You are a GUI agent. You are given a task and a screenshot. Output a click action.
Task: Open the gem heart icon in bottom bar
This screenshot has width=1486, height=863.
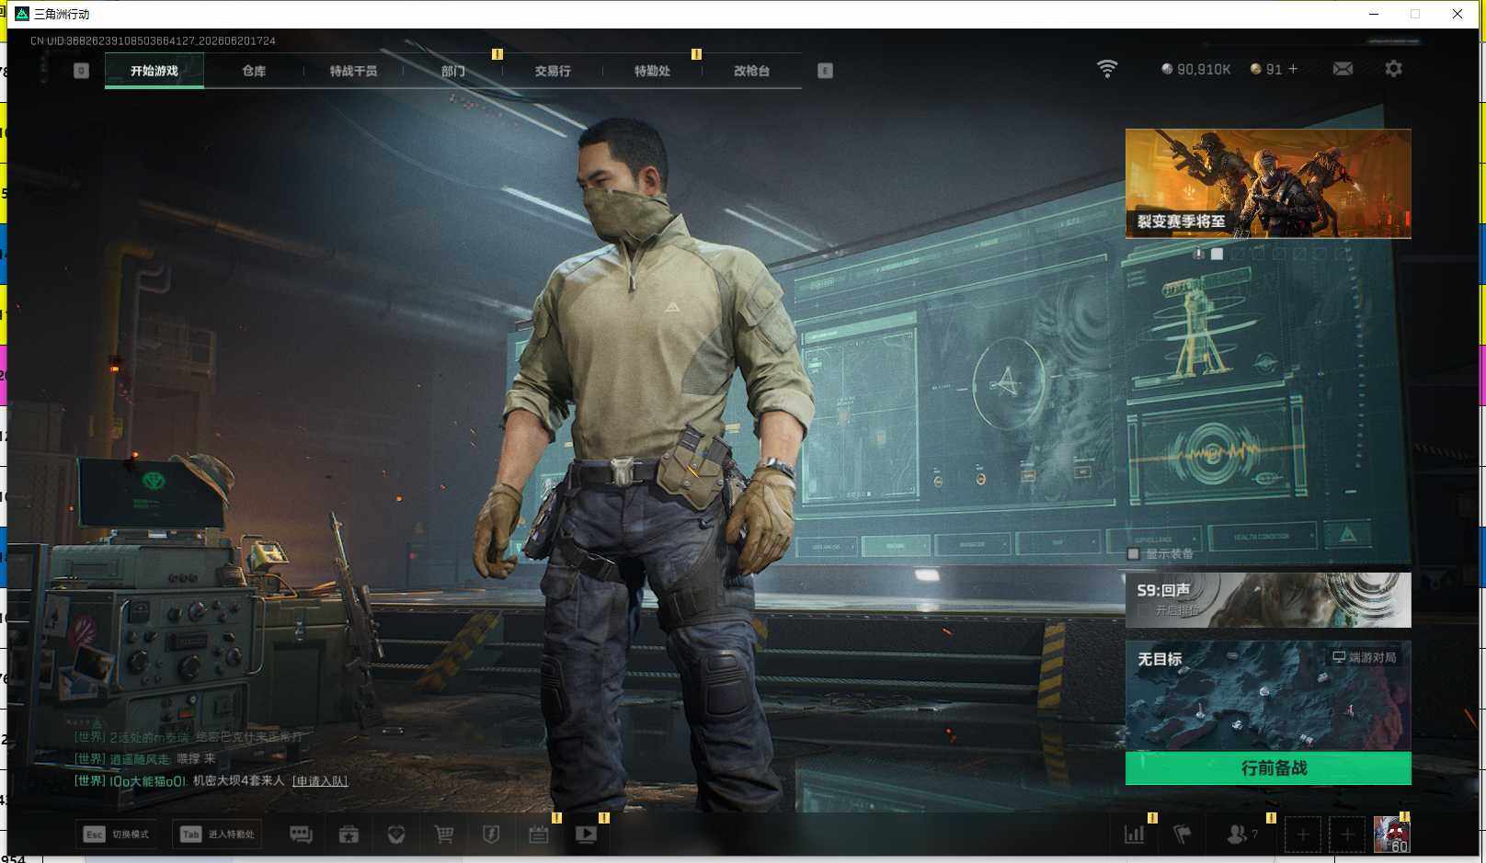[x=396, y=835]
